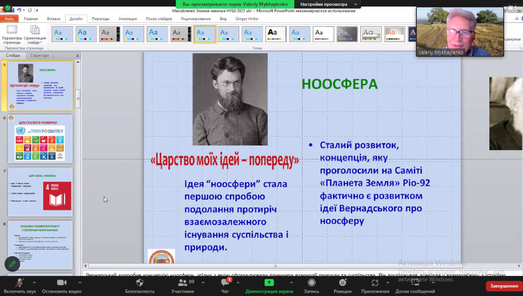Click the Redo icon in PowerPoint toolbar
The width and height of the screenshot is (523, 296).
coord(30,10)
